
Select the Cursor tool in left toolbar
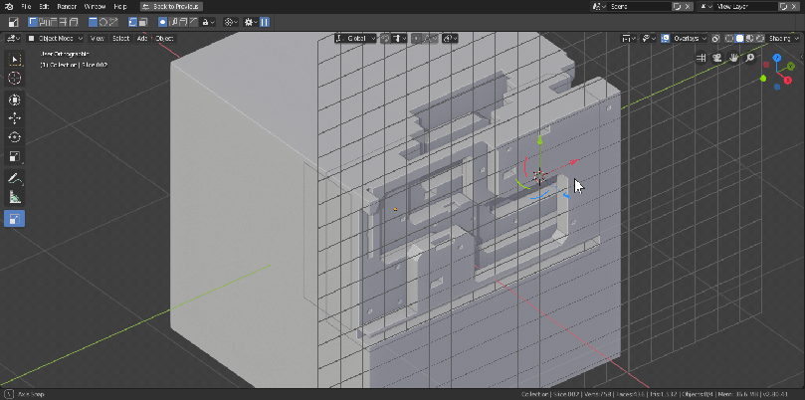tap(15, 78)
